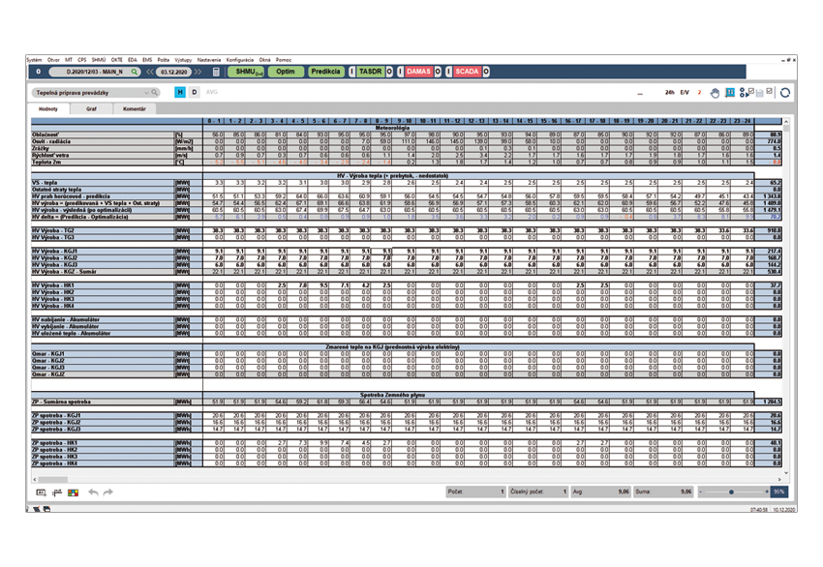
Task: Switch to the Graf tab
Action: [x=91, y=109]
